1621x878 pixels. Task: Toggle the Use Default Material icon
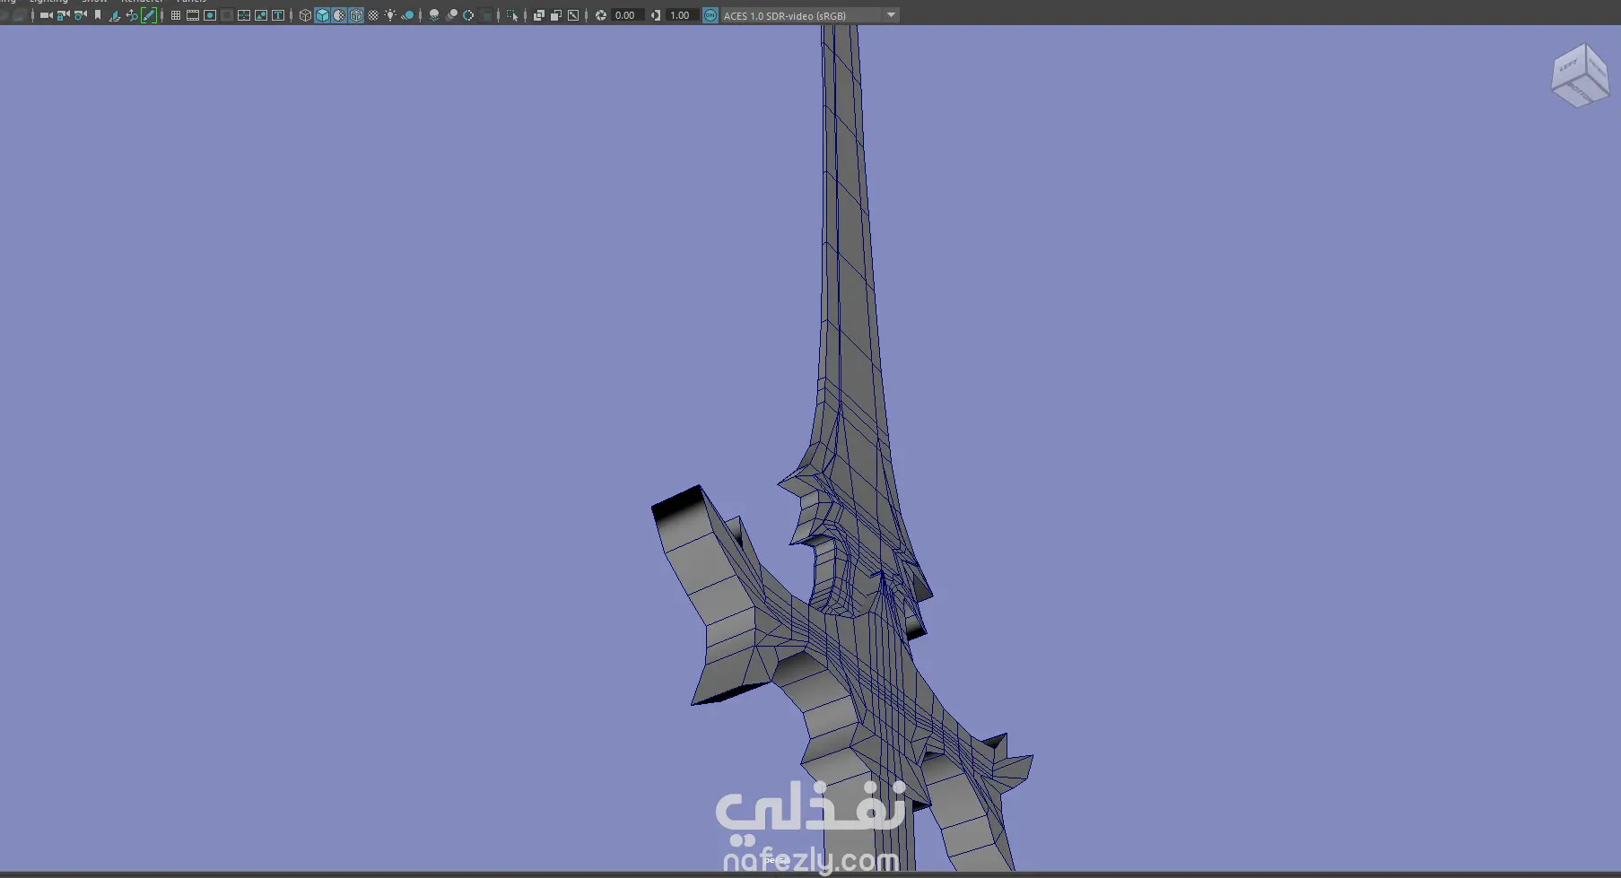[x=339, y=15]
